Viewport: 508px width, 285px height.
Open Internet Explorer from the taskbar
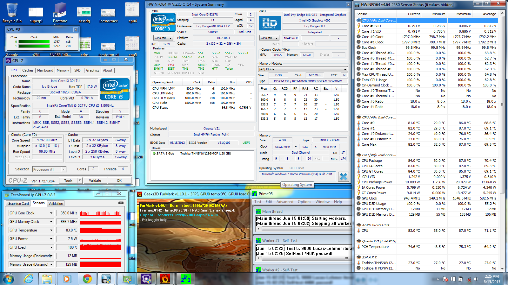[x=28, y=279]
